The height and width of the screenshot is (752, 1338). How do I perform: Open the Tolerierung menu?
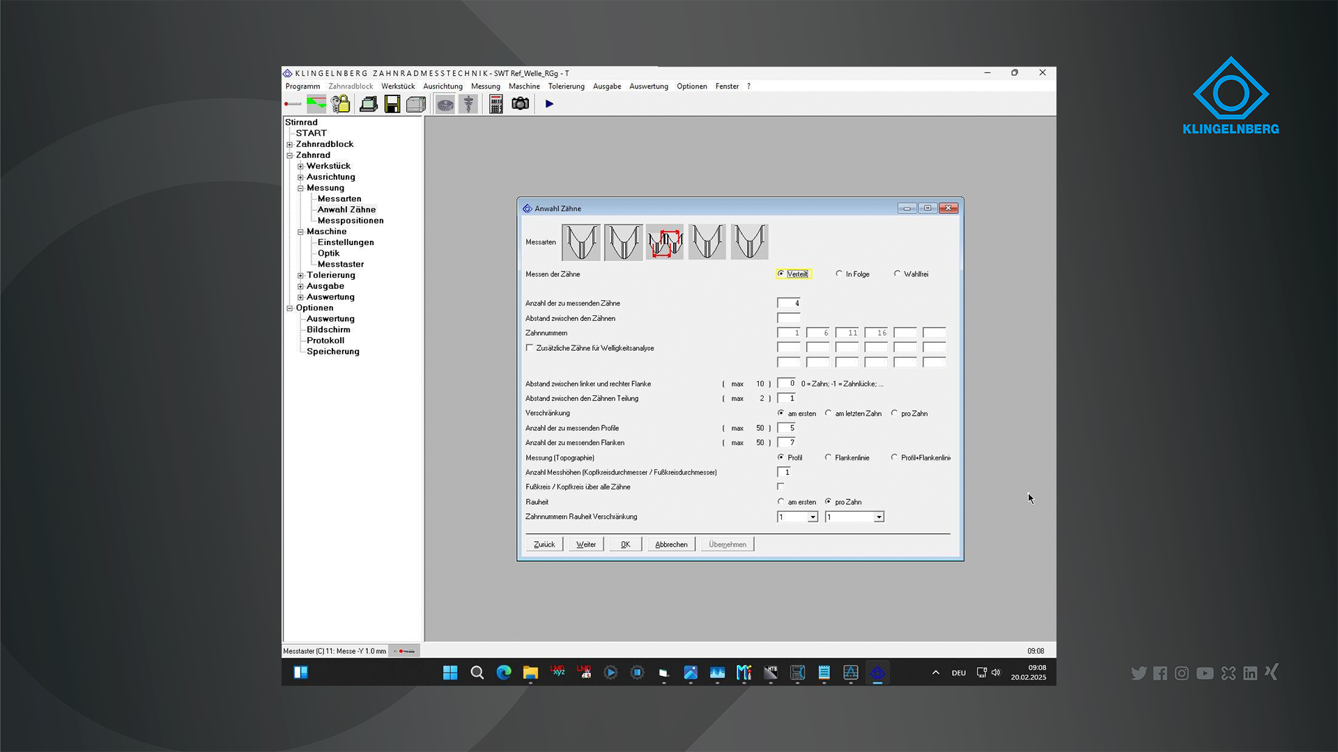coord(567,86)
